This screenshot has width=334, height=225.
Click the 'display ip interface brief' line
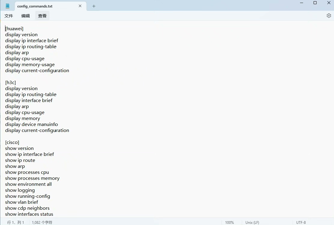pyautogui.click(x=32, y=41)
